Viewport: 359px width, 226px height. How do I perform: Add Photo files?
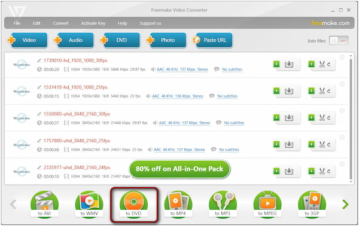point(166,40)
